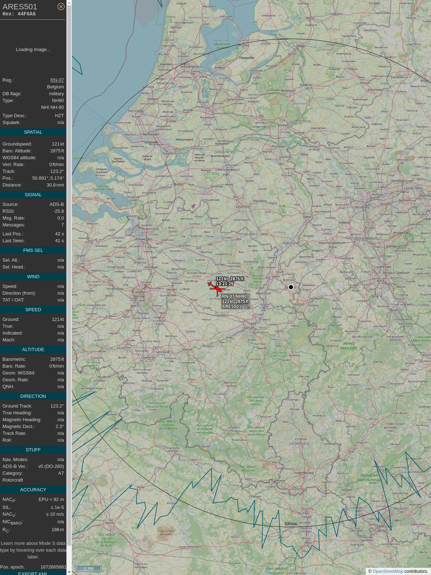Click the 10 NM map scale bar
This screenshot has width=431, height=575.
(x=88, y=569)
